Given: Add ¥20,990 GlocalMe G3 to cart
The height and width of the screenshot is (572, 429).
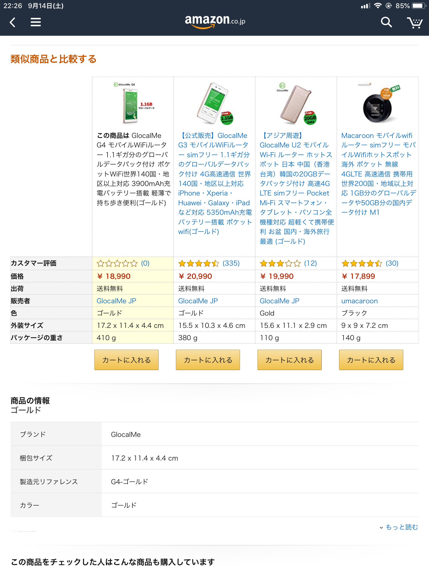Looking at the screenshot, I should tap(208, 360).
